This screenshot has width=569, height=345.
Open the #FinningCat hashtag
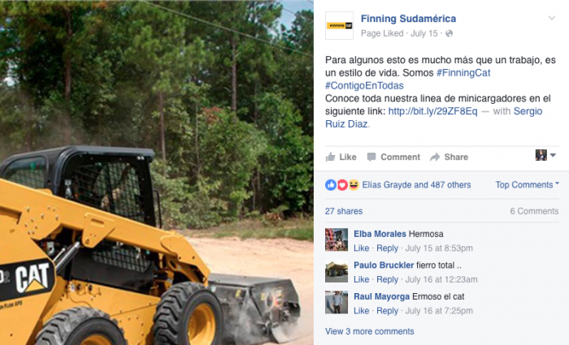[463, 73]
